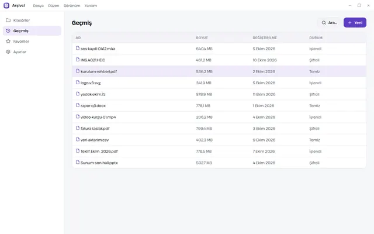Viewport: 374px width, 234px height.
Task: Open the Klasörler folder icon in sidebar
Action: click(x=8, y=20)
